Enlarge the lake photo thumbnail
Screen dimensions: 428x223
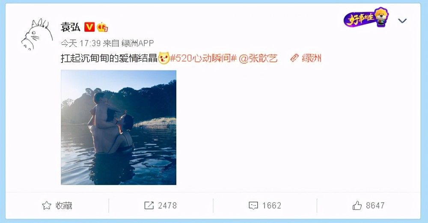[119, 127]
